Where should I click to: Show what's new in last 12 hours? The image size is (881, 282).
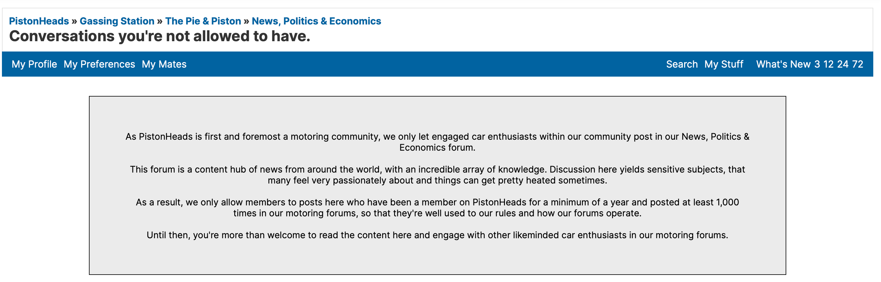point(828,64)
